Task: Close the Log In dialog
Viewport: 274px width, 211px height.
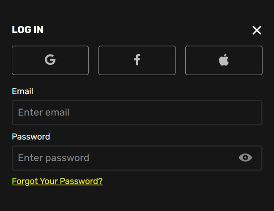Action: point(257,30)
